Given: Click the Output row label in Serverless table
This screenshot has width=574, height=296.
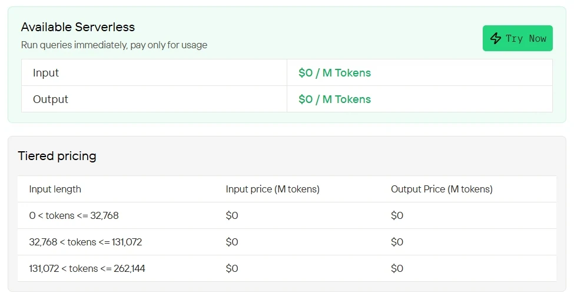Looking at the screenshot, I should click(x=51, y=99).
